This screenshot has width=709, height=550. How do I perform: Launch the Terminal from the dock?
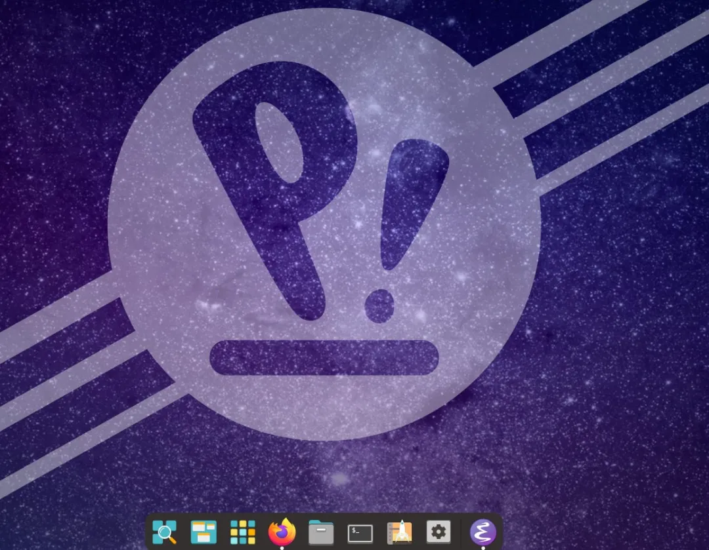click(360, 534)
